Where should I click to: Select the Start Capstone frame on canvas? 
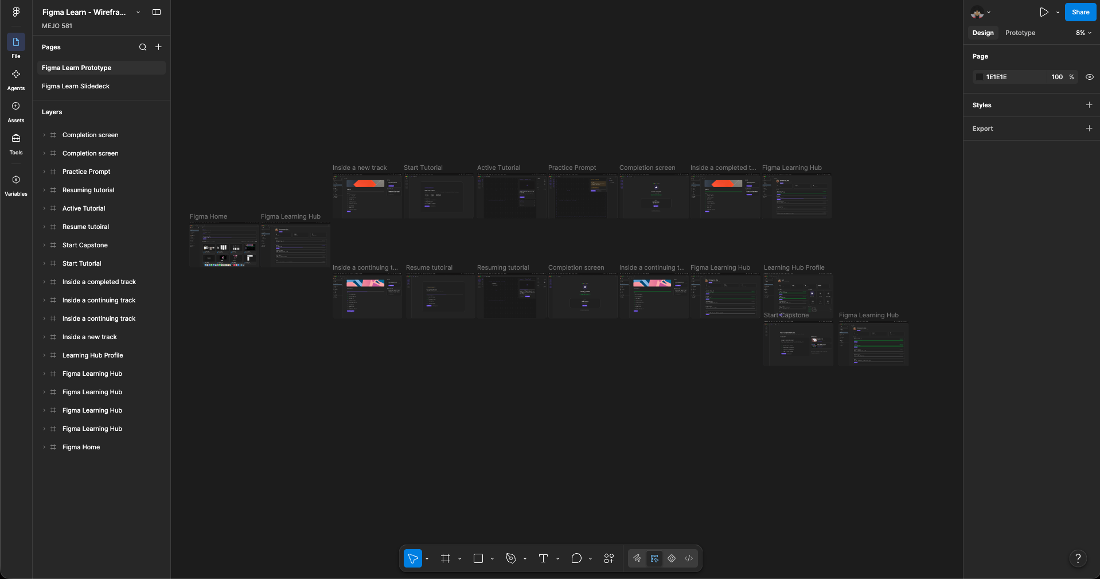(798, 343)
